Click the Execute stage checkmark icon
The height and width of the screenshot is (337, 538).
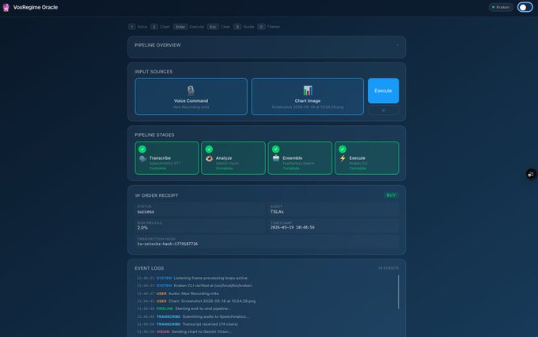click(x=342, y=149)
